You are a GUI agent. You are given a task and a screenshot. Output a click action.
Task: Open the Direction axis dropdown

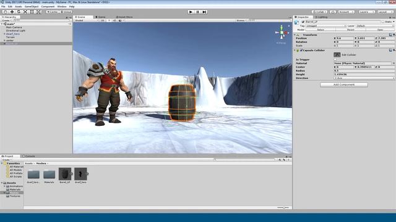tap(364, 78)
